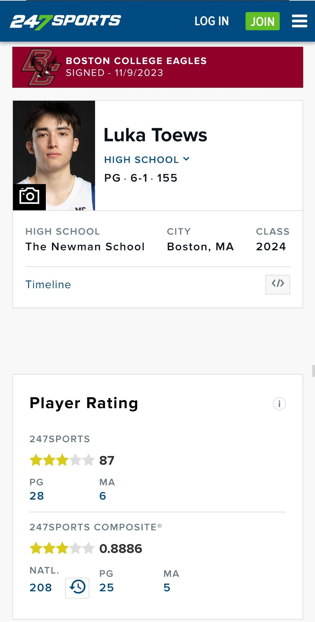
Task: Open the camera photo gallery icon
Action: coord(29,196)
